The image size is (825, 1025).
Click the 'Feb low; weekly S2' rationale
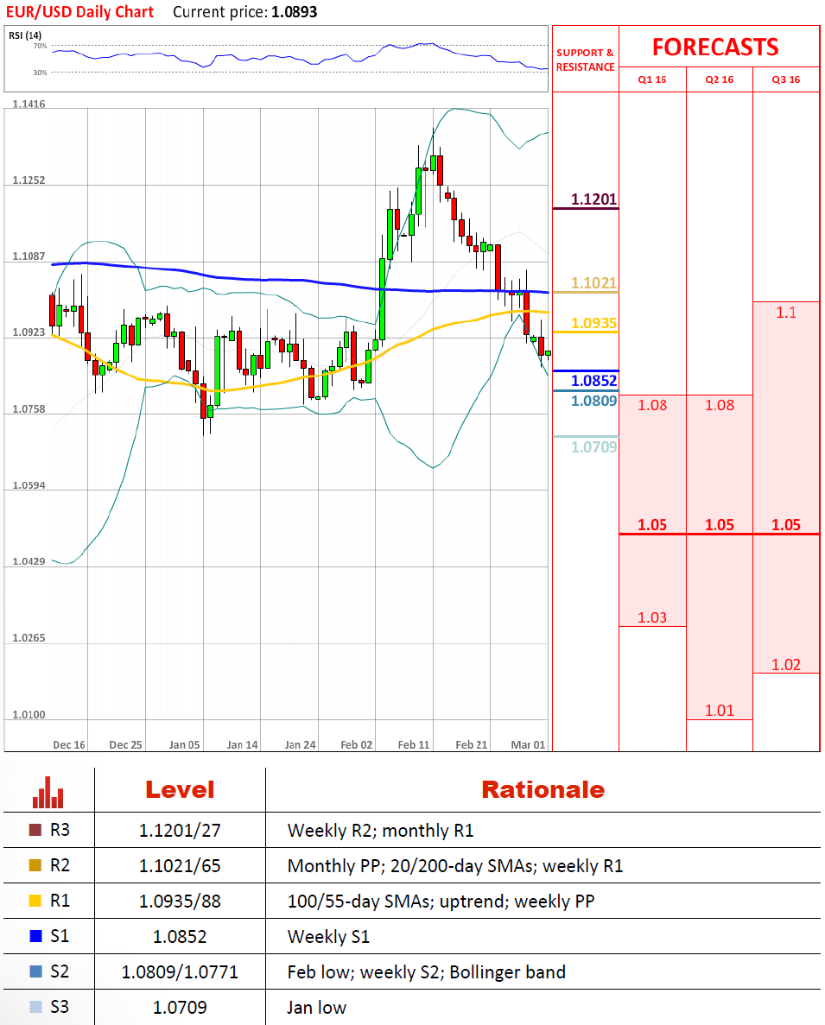tap(426, 971)
